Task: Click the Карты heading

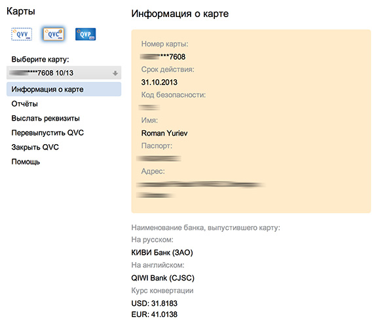Action: tap(21, 11)
